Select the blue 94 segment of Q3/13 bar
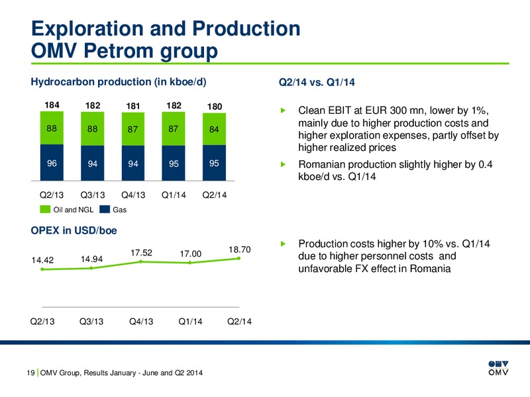This screenshot has width=530, height=397. (x=93, y=163)
